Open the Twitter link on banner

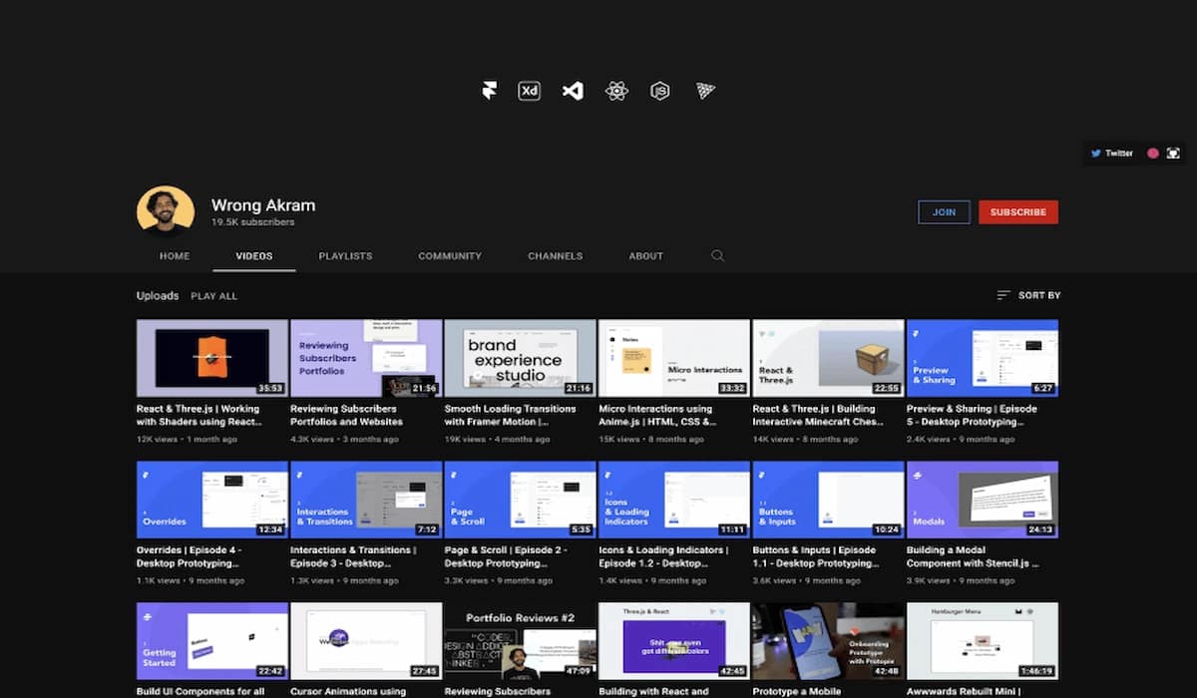point(1112,154)
